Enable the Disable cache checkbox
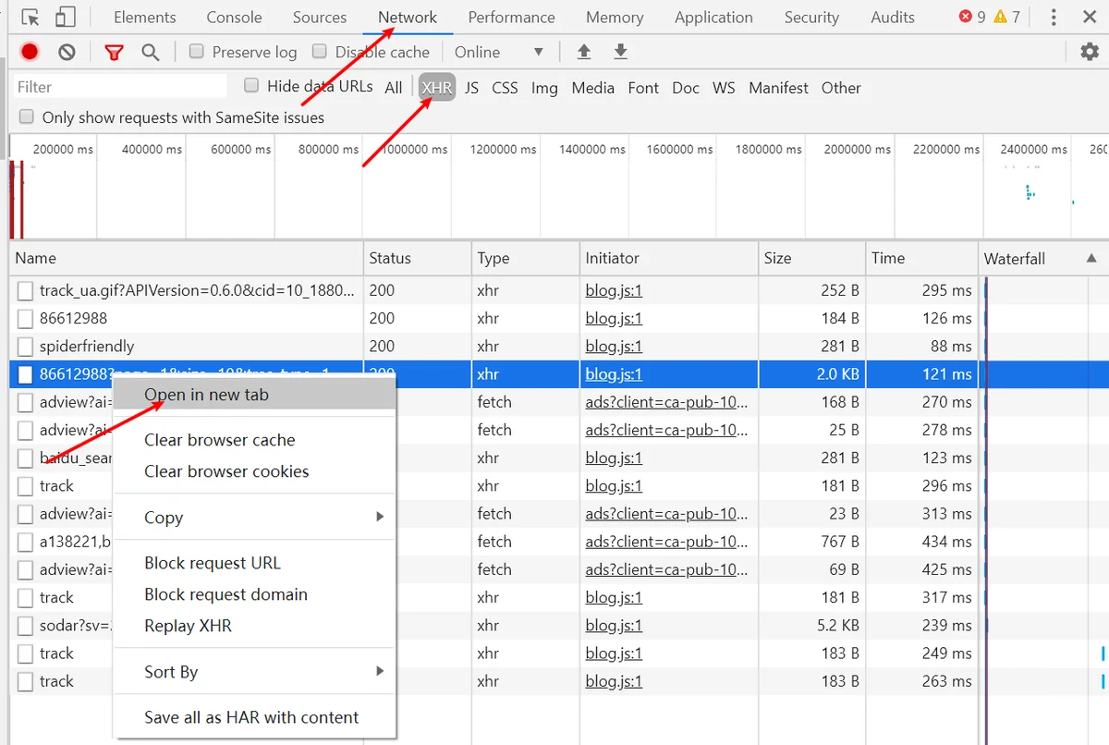The width and height of the screenshot is (1109, 745). tap(320, 52)
